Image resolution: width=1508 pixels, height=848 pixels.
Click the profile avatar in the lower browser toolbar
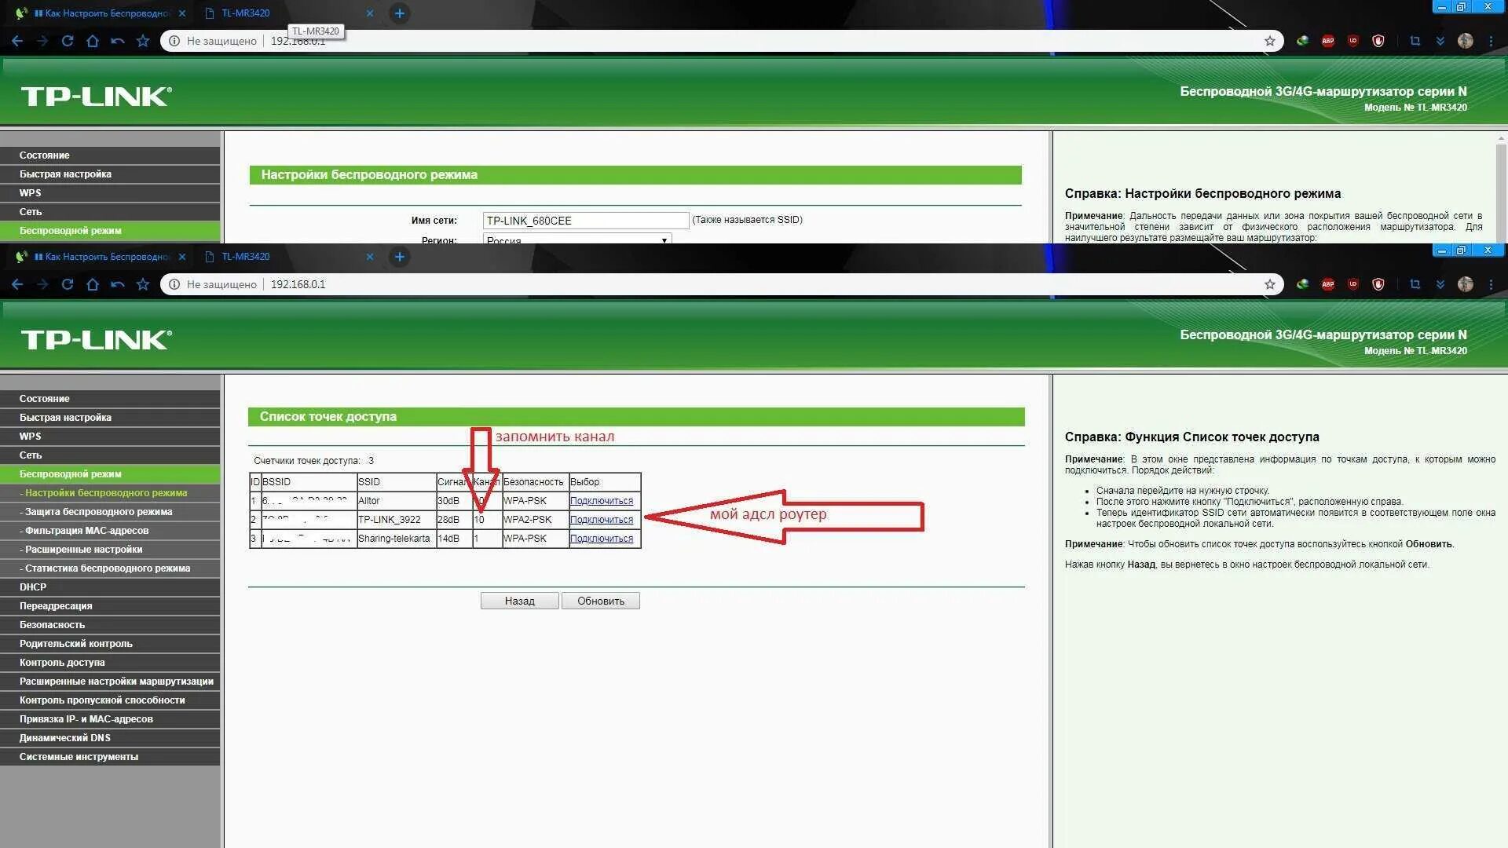click(1465, 284)
